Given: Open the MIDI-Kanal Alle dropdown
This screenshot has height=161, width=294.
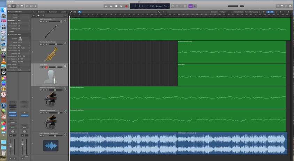Looking at the screenshot, I should [24, 45].
